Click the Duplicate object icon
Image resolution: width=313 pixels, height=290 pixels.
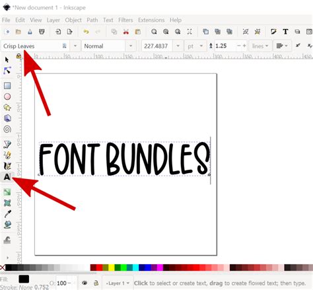205,32
